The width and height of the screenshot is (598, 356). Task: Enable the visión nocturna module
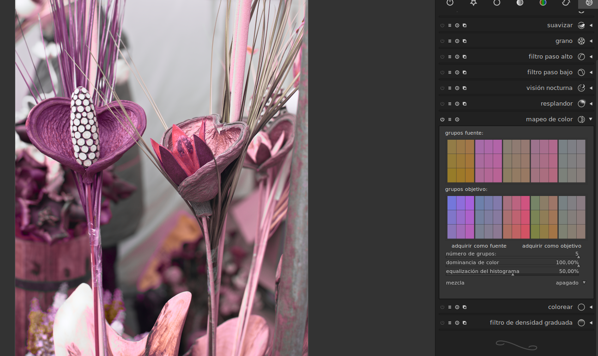pos(442,88)
